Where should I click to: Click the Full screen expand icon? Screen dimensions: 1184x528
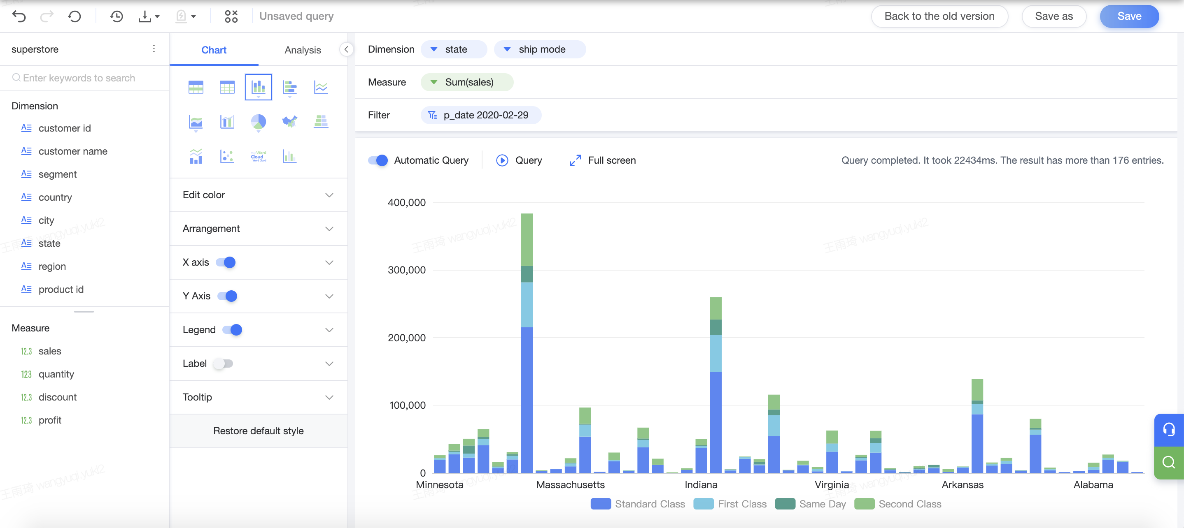coord(575,160)
